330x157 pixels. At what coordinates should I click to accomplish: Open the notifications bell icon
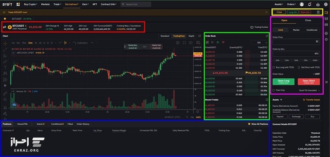point(310,4)
